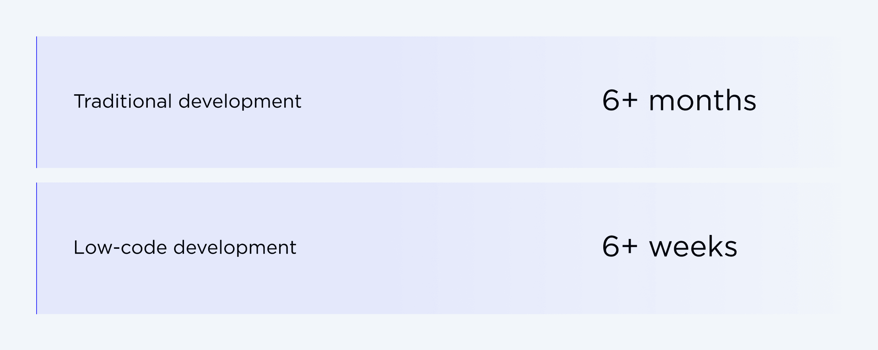Click the hyphen in "Low-code"
Image resolution: width=878 pixels, height=350 pixels.
117,248
